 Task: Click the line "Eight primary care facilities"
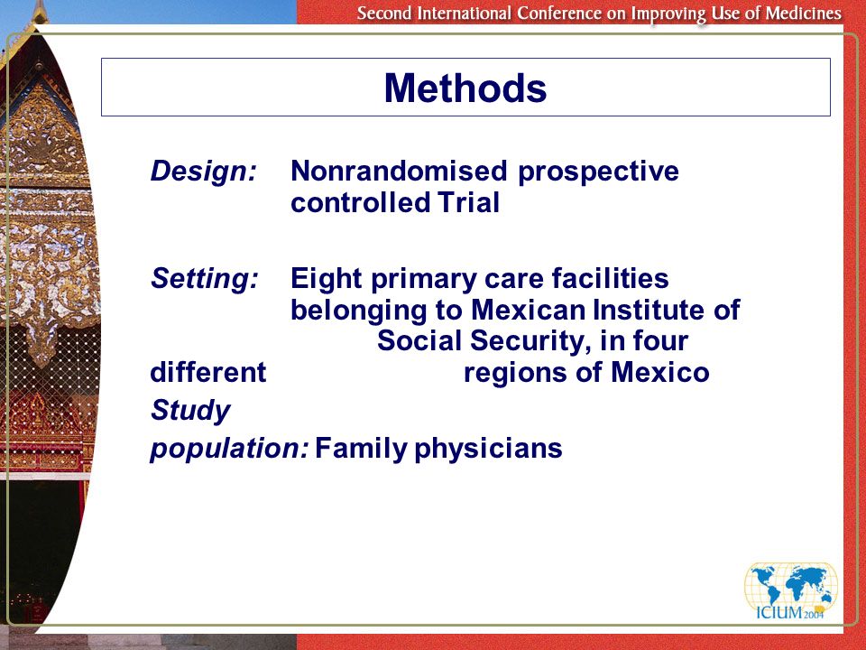[479, 279]
